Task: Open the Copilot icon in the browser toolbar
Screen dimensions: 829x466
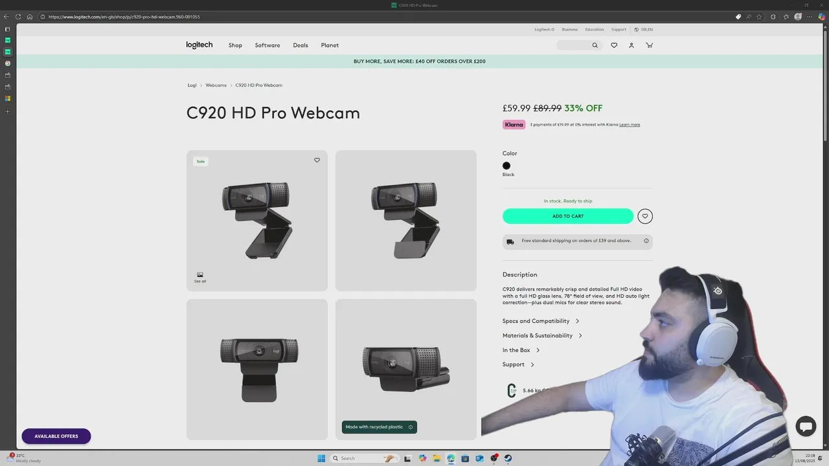Action: [x=822, y=17]
